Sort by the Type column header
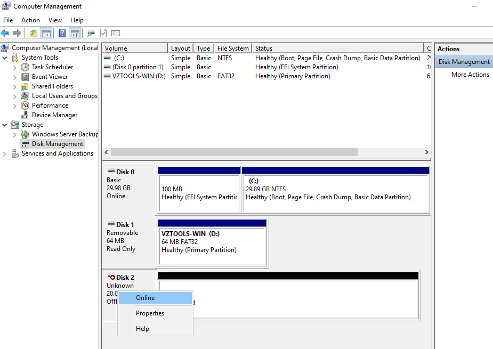493x349 pixels. pos(204,48)
